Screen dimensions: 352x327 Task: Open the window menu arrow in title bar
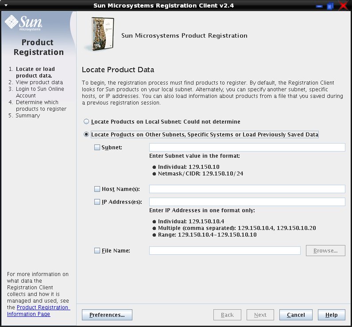click(x=6, y=5)
